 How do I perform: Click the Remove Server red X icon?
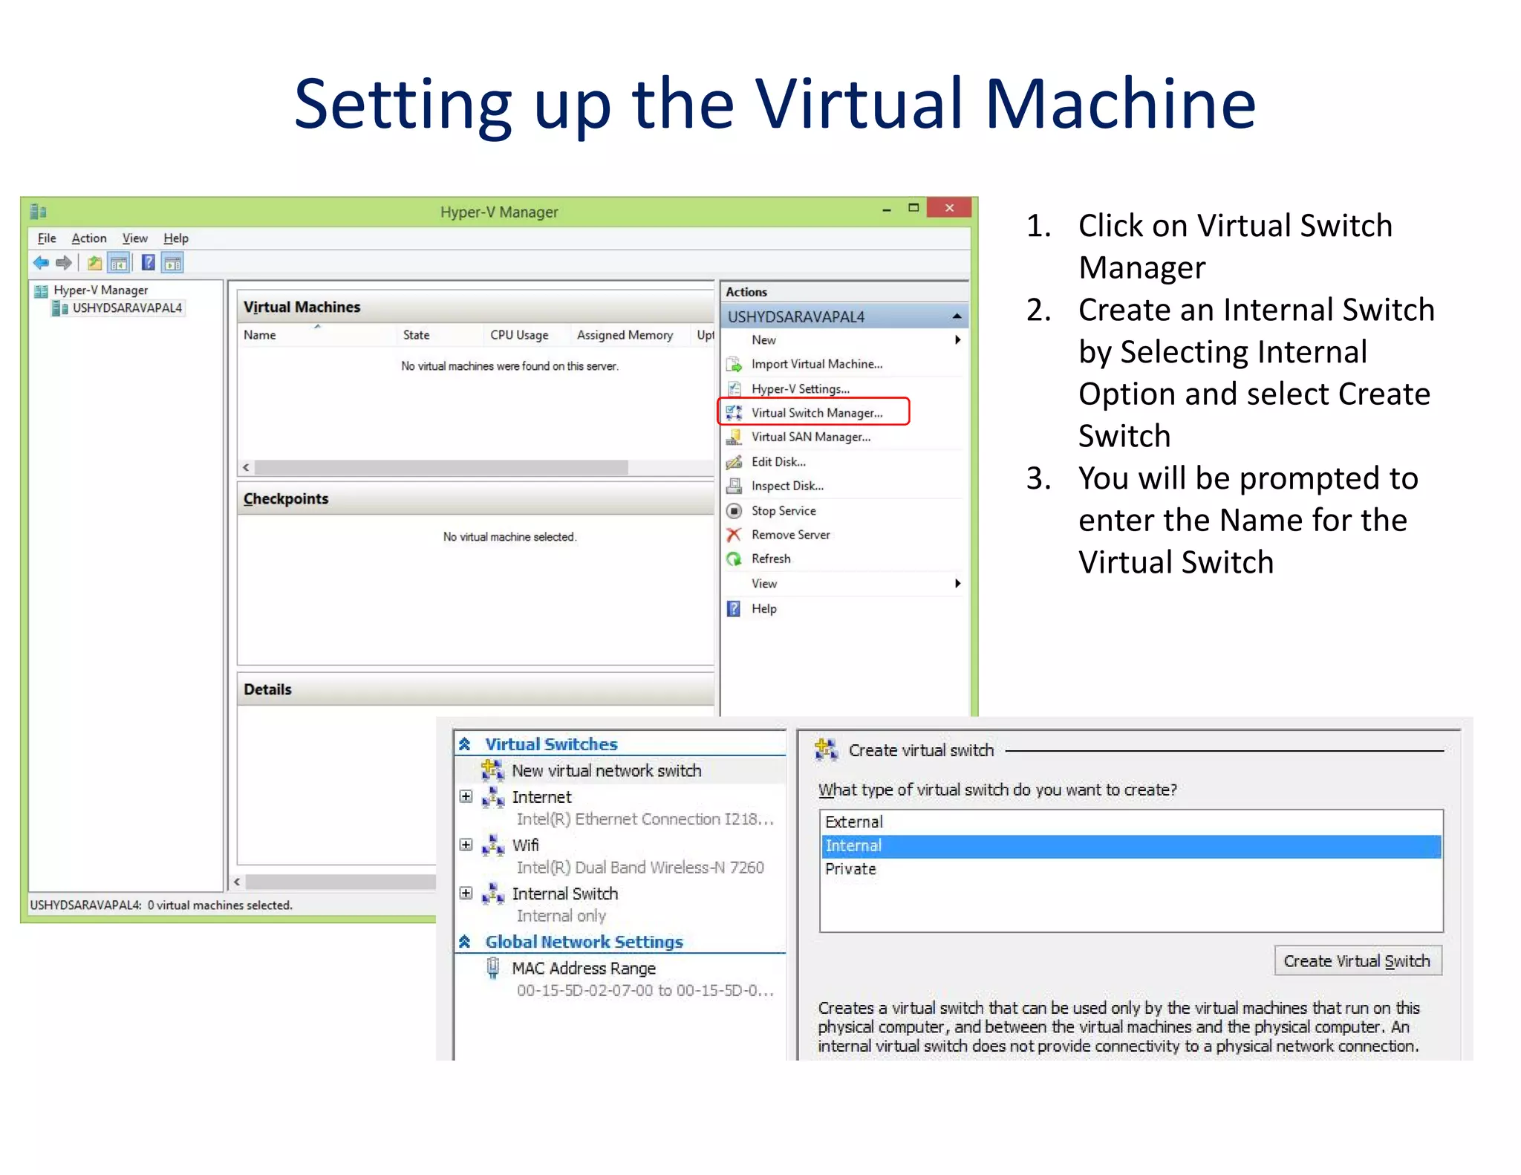coord(734,534)
